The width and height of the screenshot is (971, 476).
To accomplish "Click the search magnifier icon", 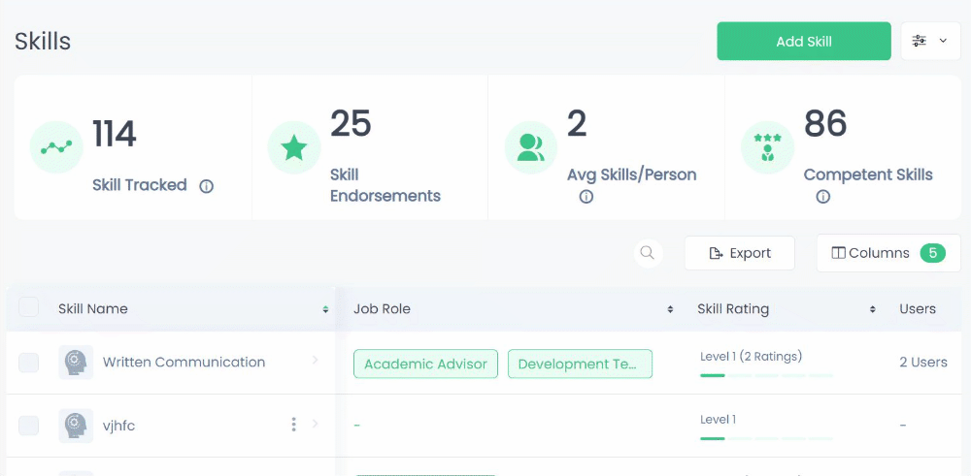I will [x=647, y=253].
